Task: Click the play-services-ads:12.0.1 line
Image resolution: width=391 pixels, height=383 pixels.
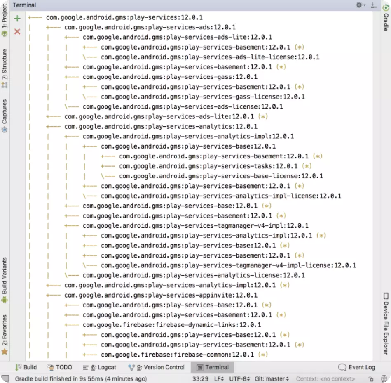Action: pyautogui.click(x=150, y=27)
